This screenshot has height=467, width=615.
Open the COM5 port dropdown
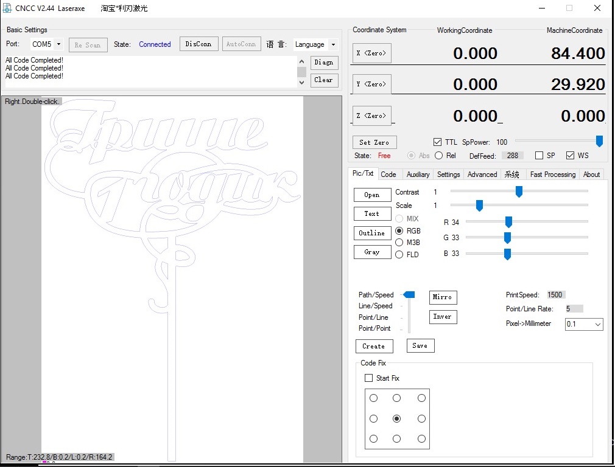(58, 44)
